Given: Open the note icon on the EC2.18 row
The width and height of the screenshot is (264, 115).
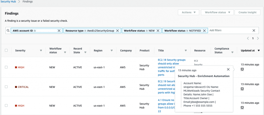Looking at the screenshot, I should point(242,69).
